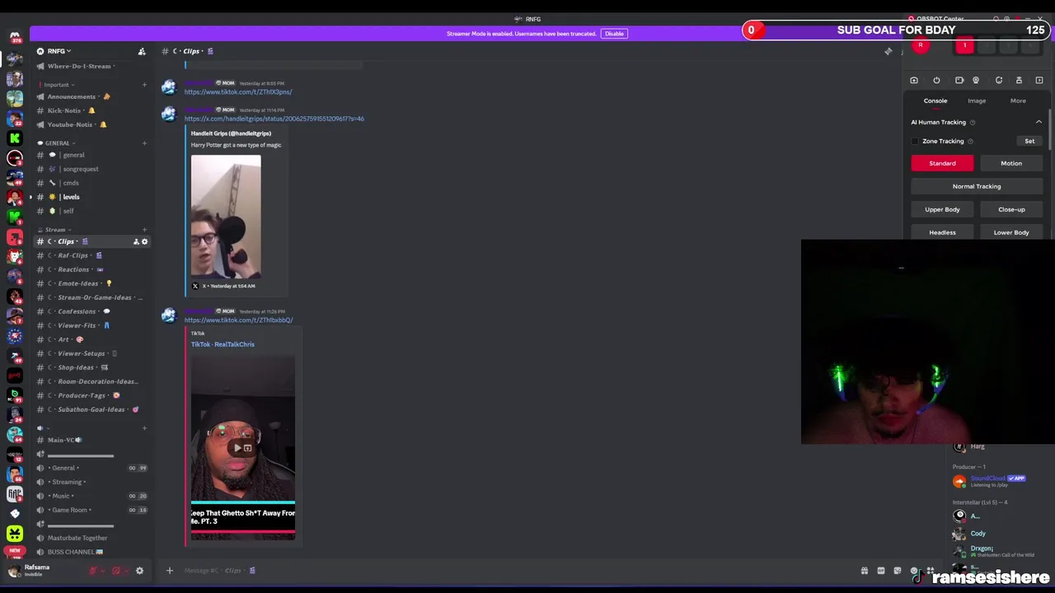This screenshot has height=593, width=1055.
Task: Open the Where-Do-I-Stream channel
Action: 79,66
